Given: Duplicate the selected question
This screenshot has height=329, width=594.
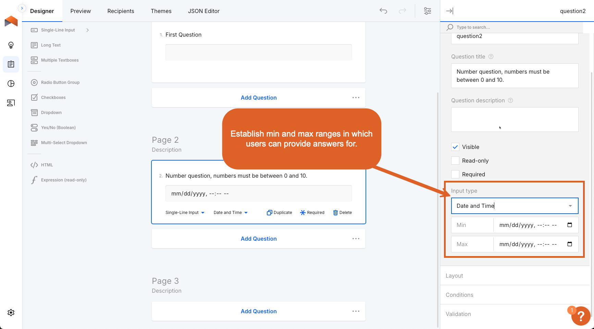Looking at the screenshot, I should [x=279, y=213].
